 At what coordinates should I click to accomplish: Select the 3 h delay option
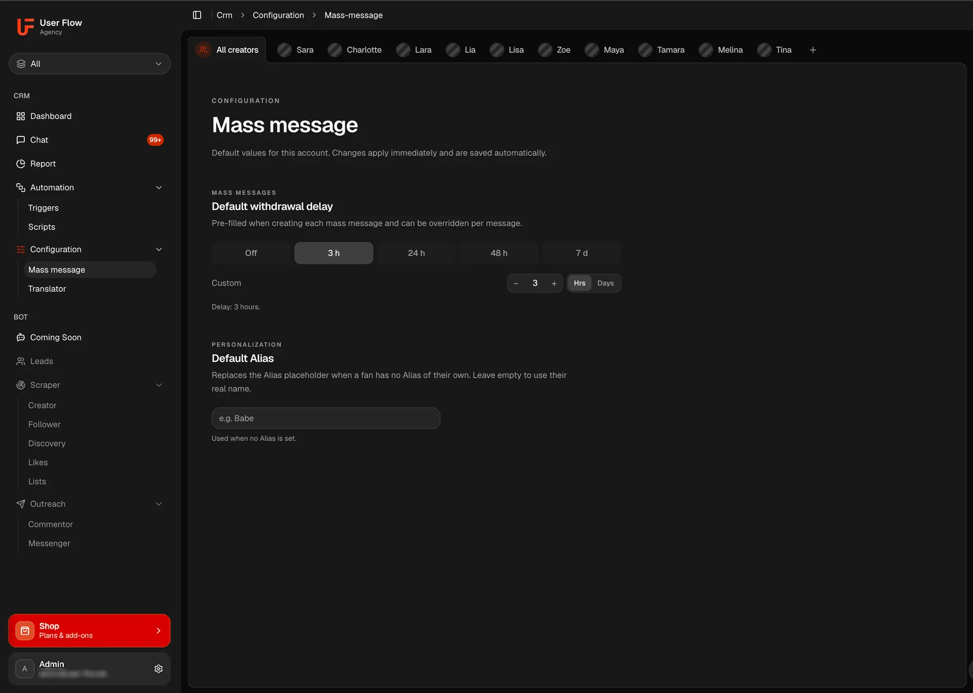pyautogui.click(x=334, y=253)
